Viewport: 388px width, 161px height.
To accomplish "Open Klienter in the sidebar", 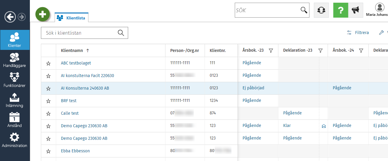I will tap(15, 40).
